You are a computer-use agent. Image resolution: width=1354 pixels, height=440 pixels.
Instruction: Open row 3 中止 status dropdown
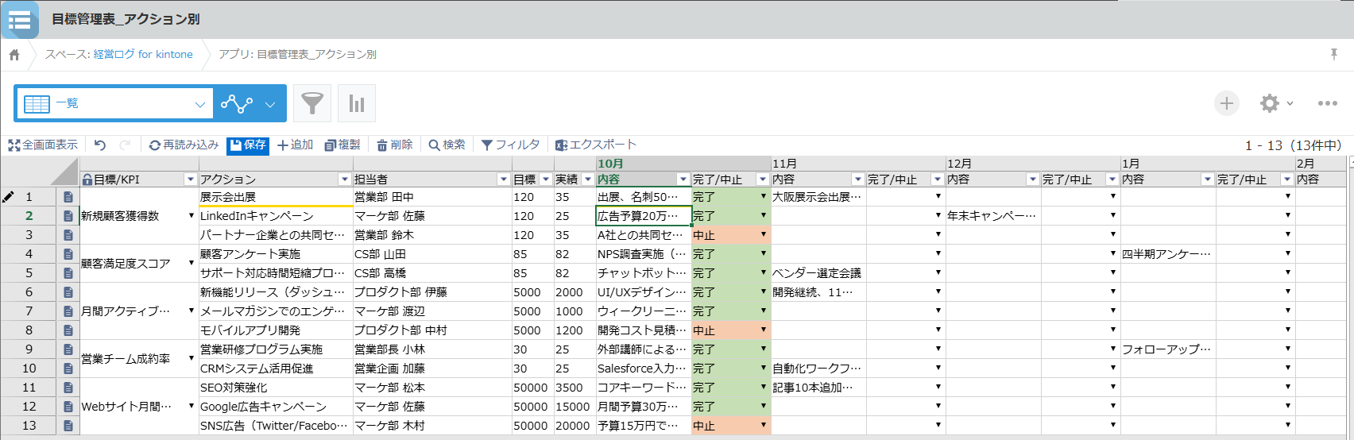point(764,234)
